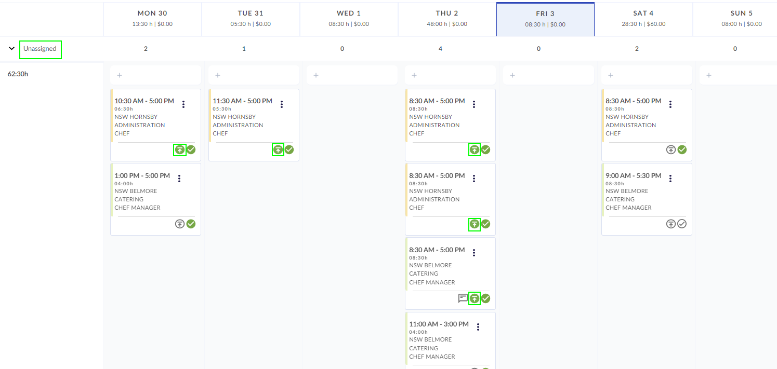Image resolution: width=777 pixels, height=369 pixels.
Task: Open comment icon on Thursday Belmore 8:30 shift
Action: [463, 298]
